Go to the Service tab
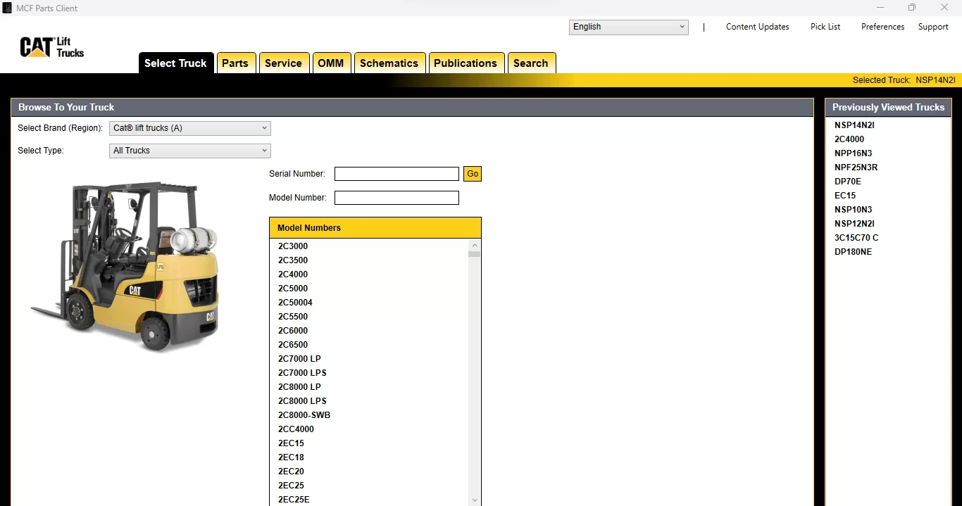The width and height of the screenshot is (962, 506). pyautogui.click(x=283, y=63)
